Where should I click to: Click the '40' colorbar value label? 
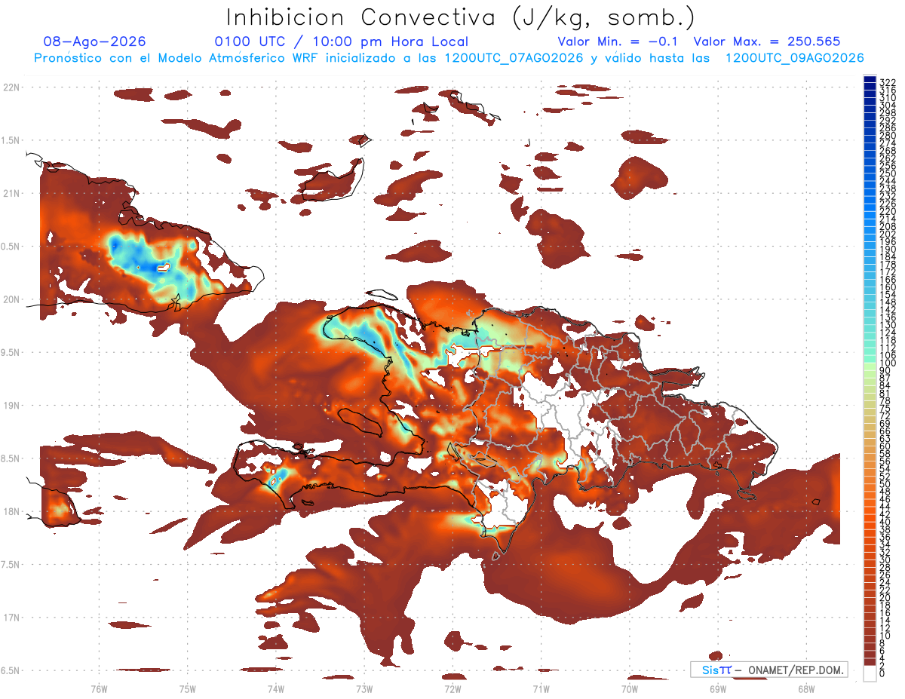tap(885, 522)
